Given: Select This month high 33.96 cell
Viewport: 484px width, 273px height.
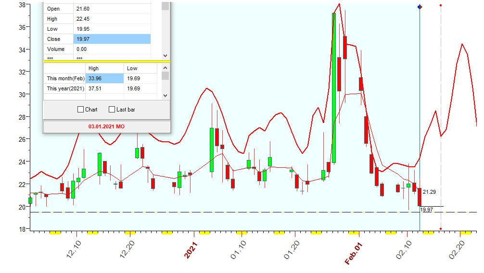Looking at the screenshot, I should 104,78.
